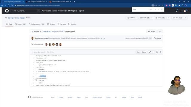Click the browser back arrow
This screenshot has height=107, width=191.
pos(2,5)
